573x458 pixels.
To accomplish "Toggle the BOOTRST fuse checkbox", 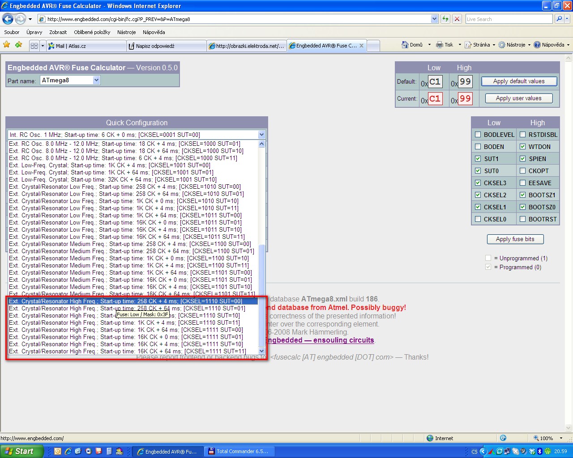I will point(522,219).
